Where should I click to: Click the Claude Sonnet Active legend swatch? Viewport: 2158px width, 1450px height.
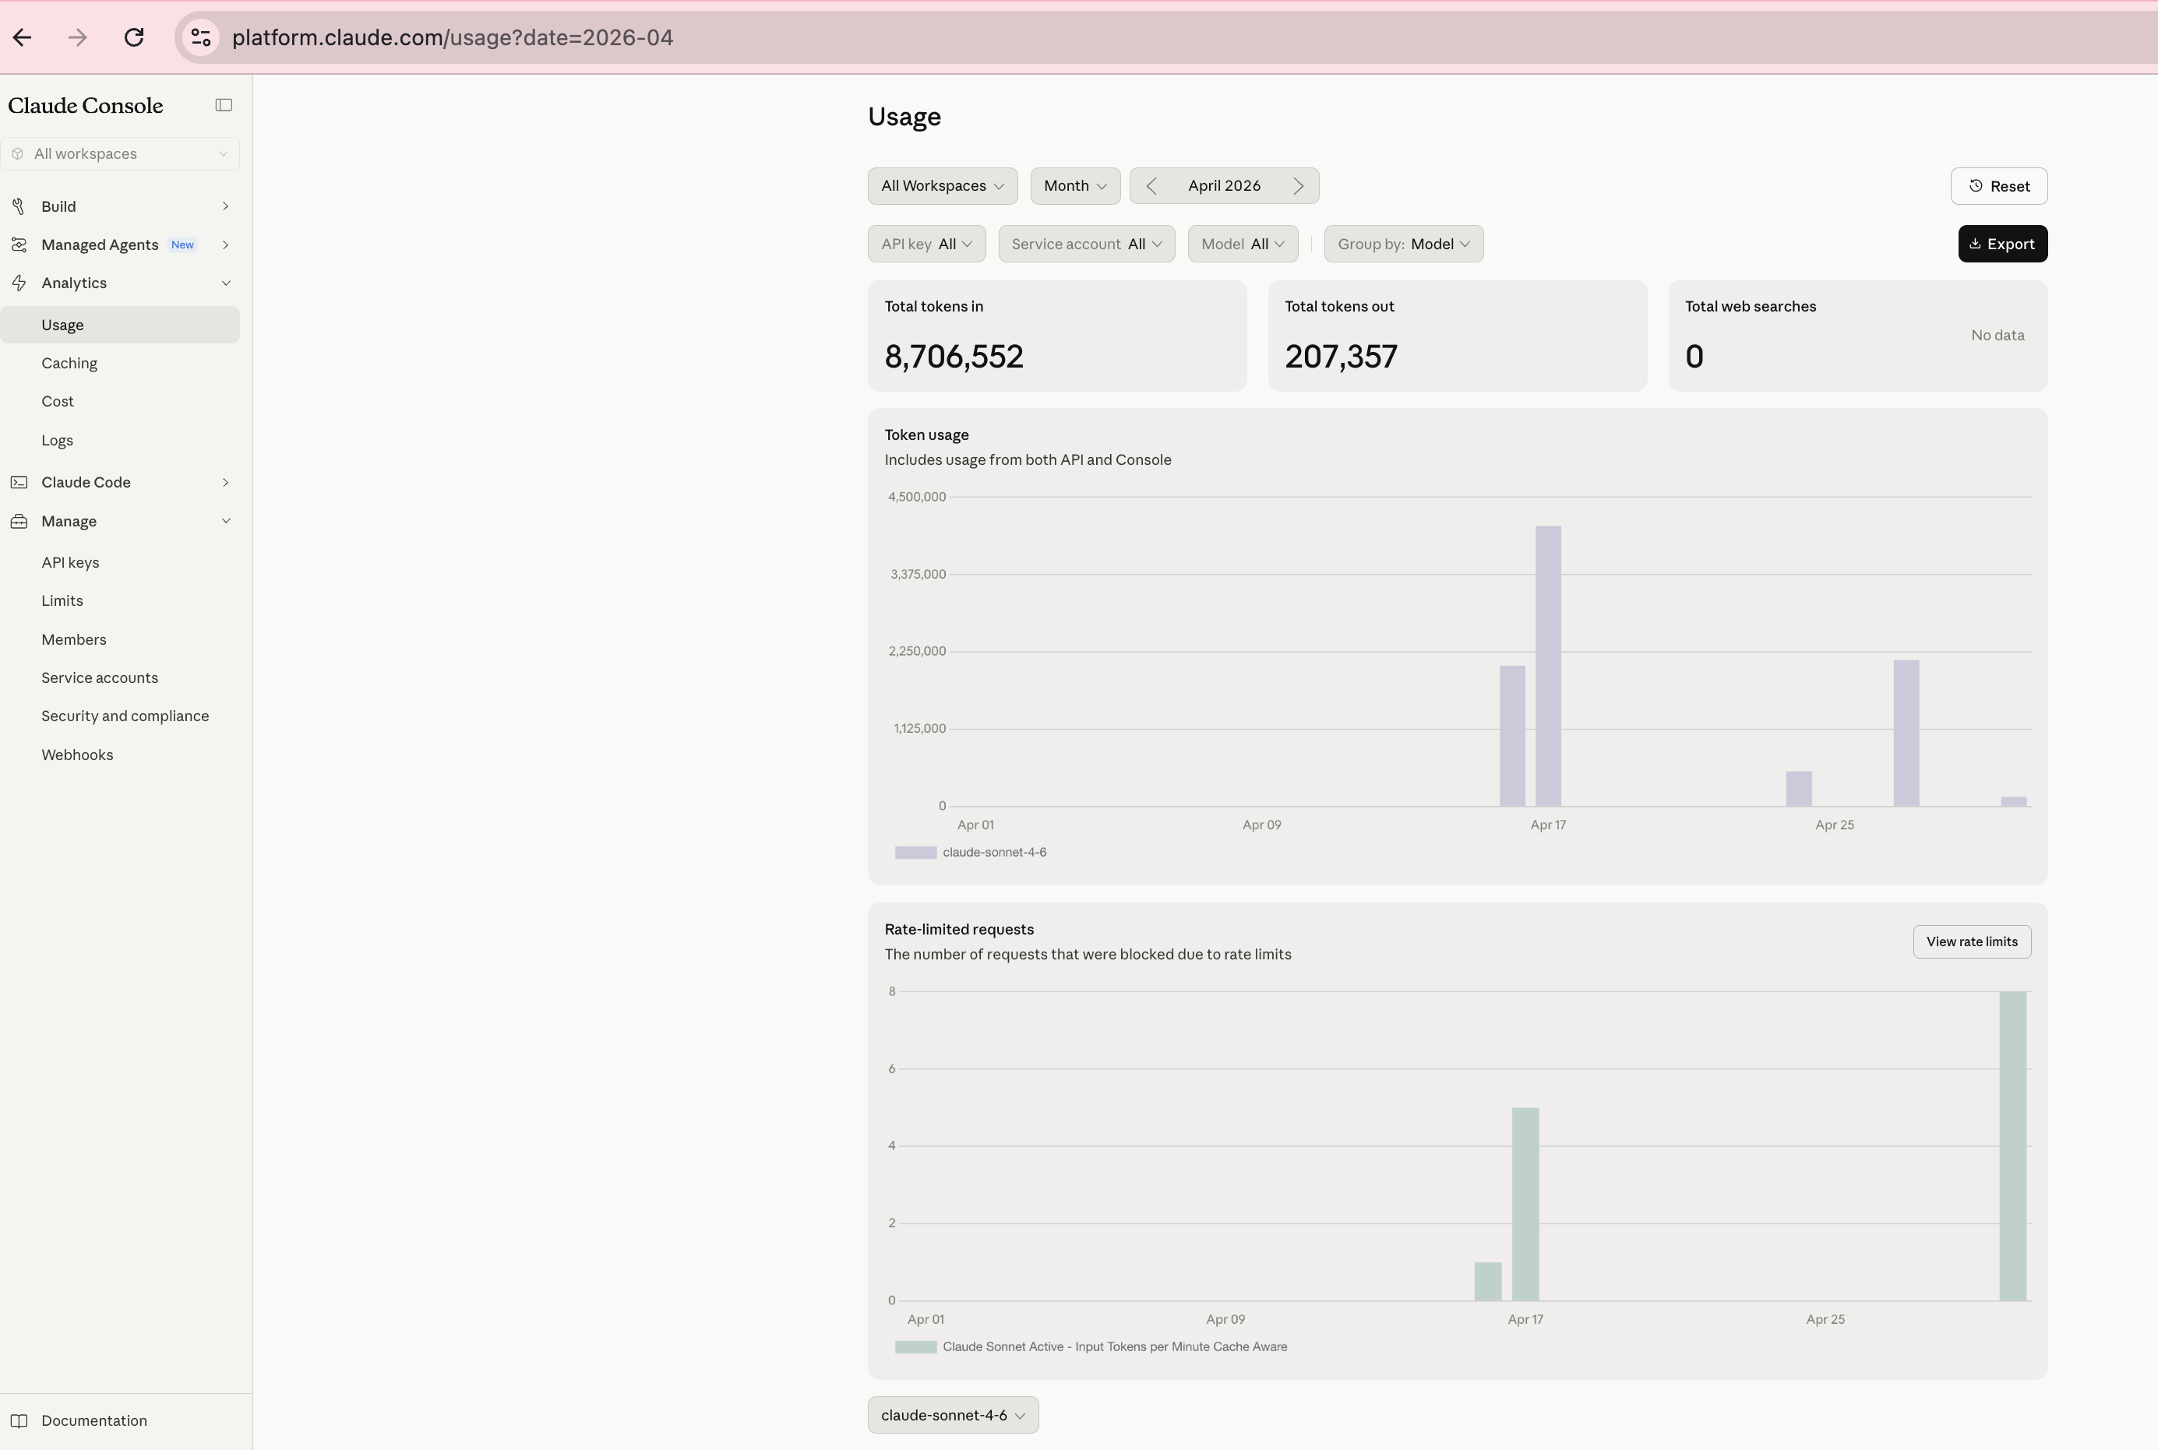915,1347
